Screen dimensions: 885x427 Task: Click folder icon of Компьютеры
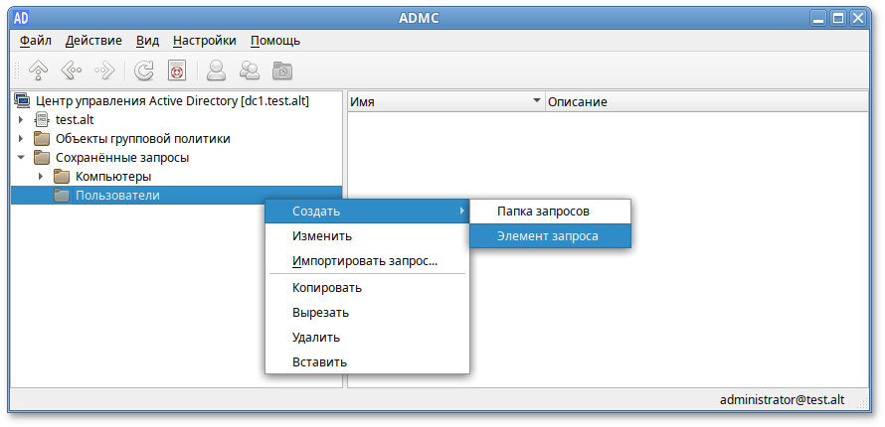click(62, 177)
